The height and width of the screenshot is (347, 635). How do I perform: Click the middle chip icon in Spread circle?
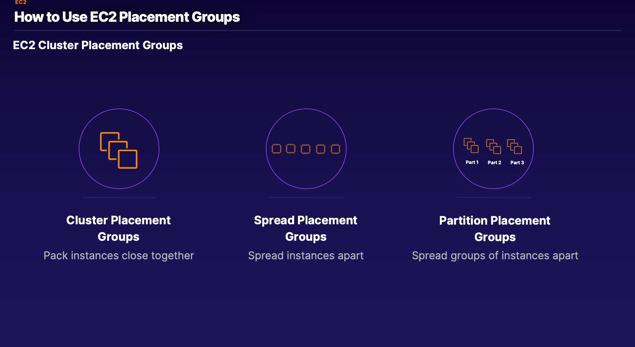(306, 149)
